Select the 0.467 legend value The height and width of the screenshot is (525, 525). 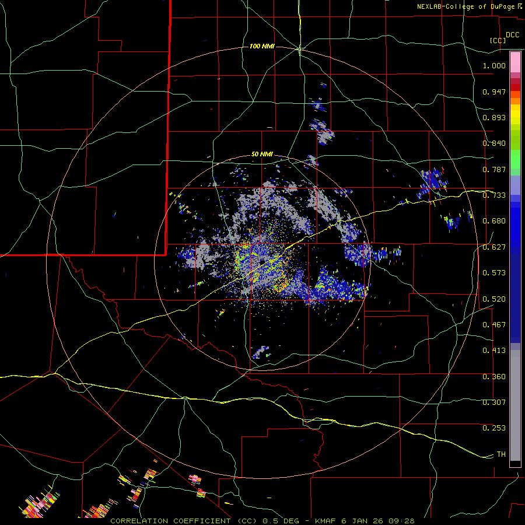coord(494,325)
